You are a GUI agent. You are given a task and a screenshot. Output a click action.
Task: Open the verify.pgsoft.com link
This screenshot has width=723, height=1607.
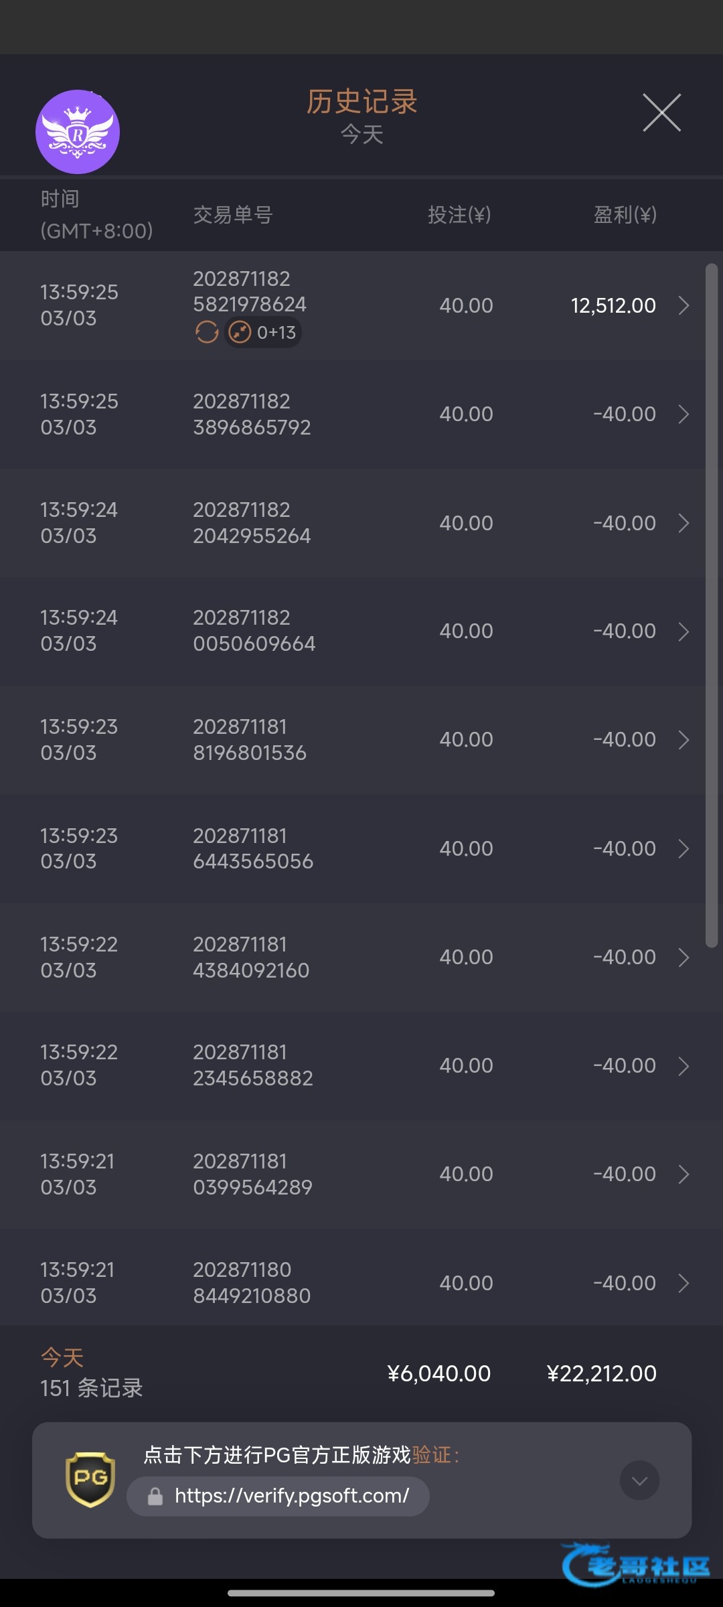tap(291, 1496)
